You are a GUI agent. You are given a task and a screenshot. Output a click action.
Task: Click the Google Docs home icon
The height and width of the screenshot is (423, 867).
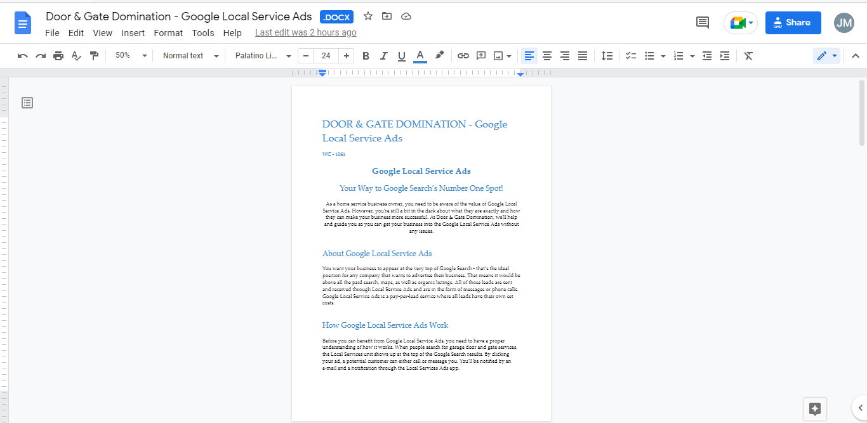click(x=23, y=24)
